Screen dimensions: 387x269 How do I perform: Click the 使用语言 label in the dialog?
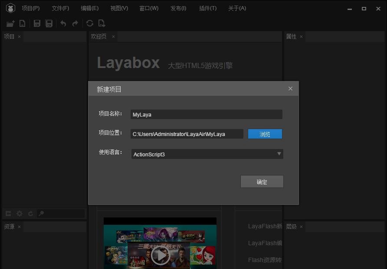point(110,152)
